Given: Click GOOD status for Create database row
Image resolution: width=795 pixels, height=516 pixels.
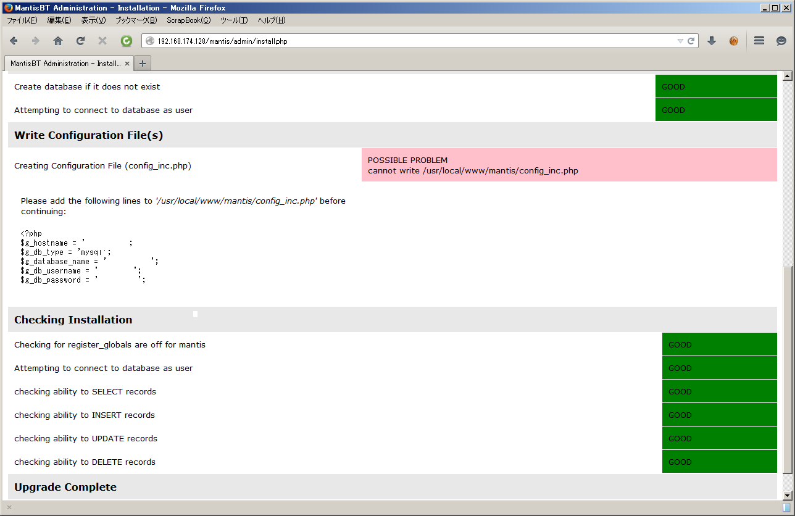Looking at the screenshot, I should click(716, 86).
